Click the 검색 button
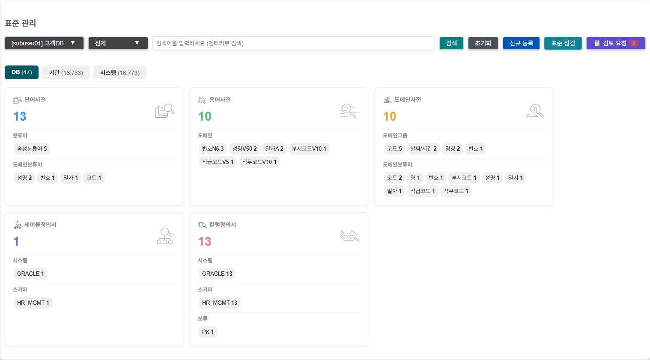This screenshot has width=650, height=360. (451, 43)
